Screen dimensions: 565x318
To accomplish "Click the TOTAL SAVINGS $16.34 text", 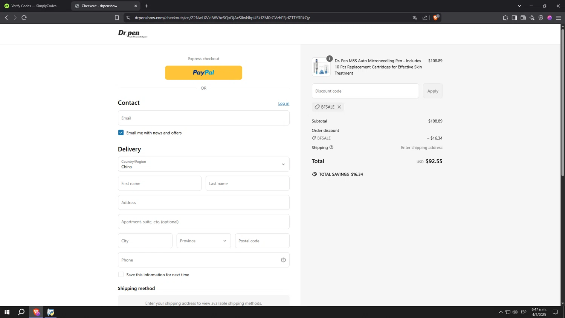I will [x=341, y=174].
